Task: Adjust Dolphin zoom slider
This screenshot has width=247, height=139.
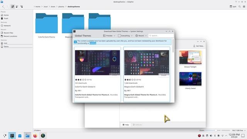Action: pos(217,131)
